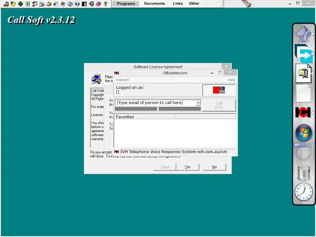Click the Logged on as label
The height and width of the screenshot is (237, 316).
click(130, 87)
